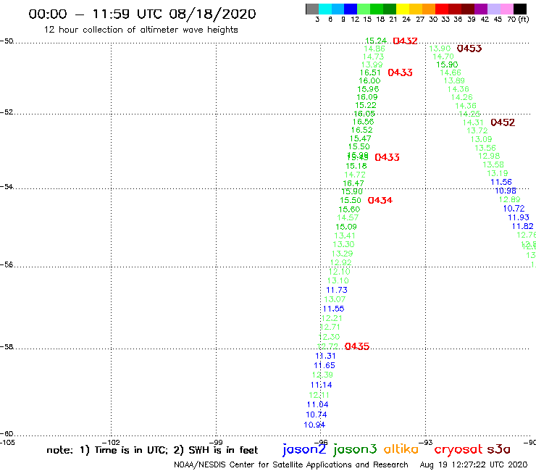The height and width of the screenshot is (471, 536).
Task: Select the wave height value 11.65
Action: coord(324,365)
